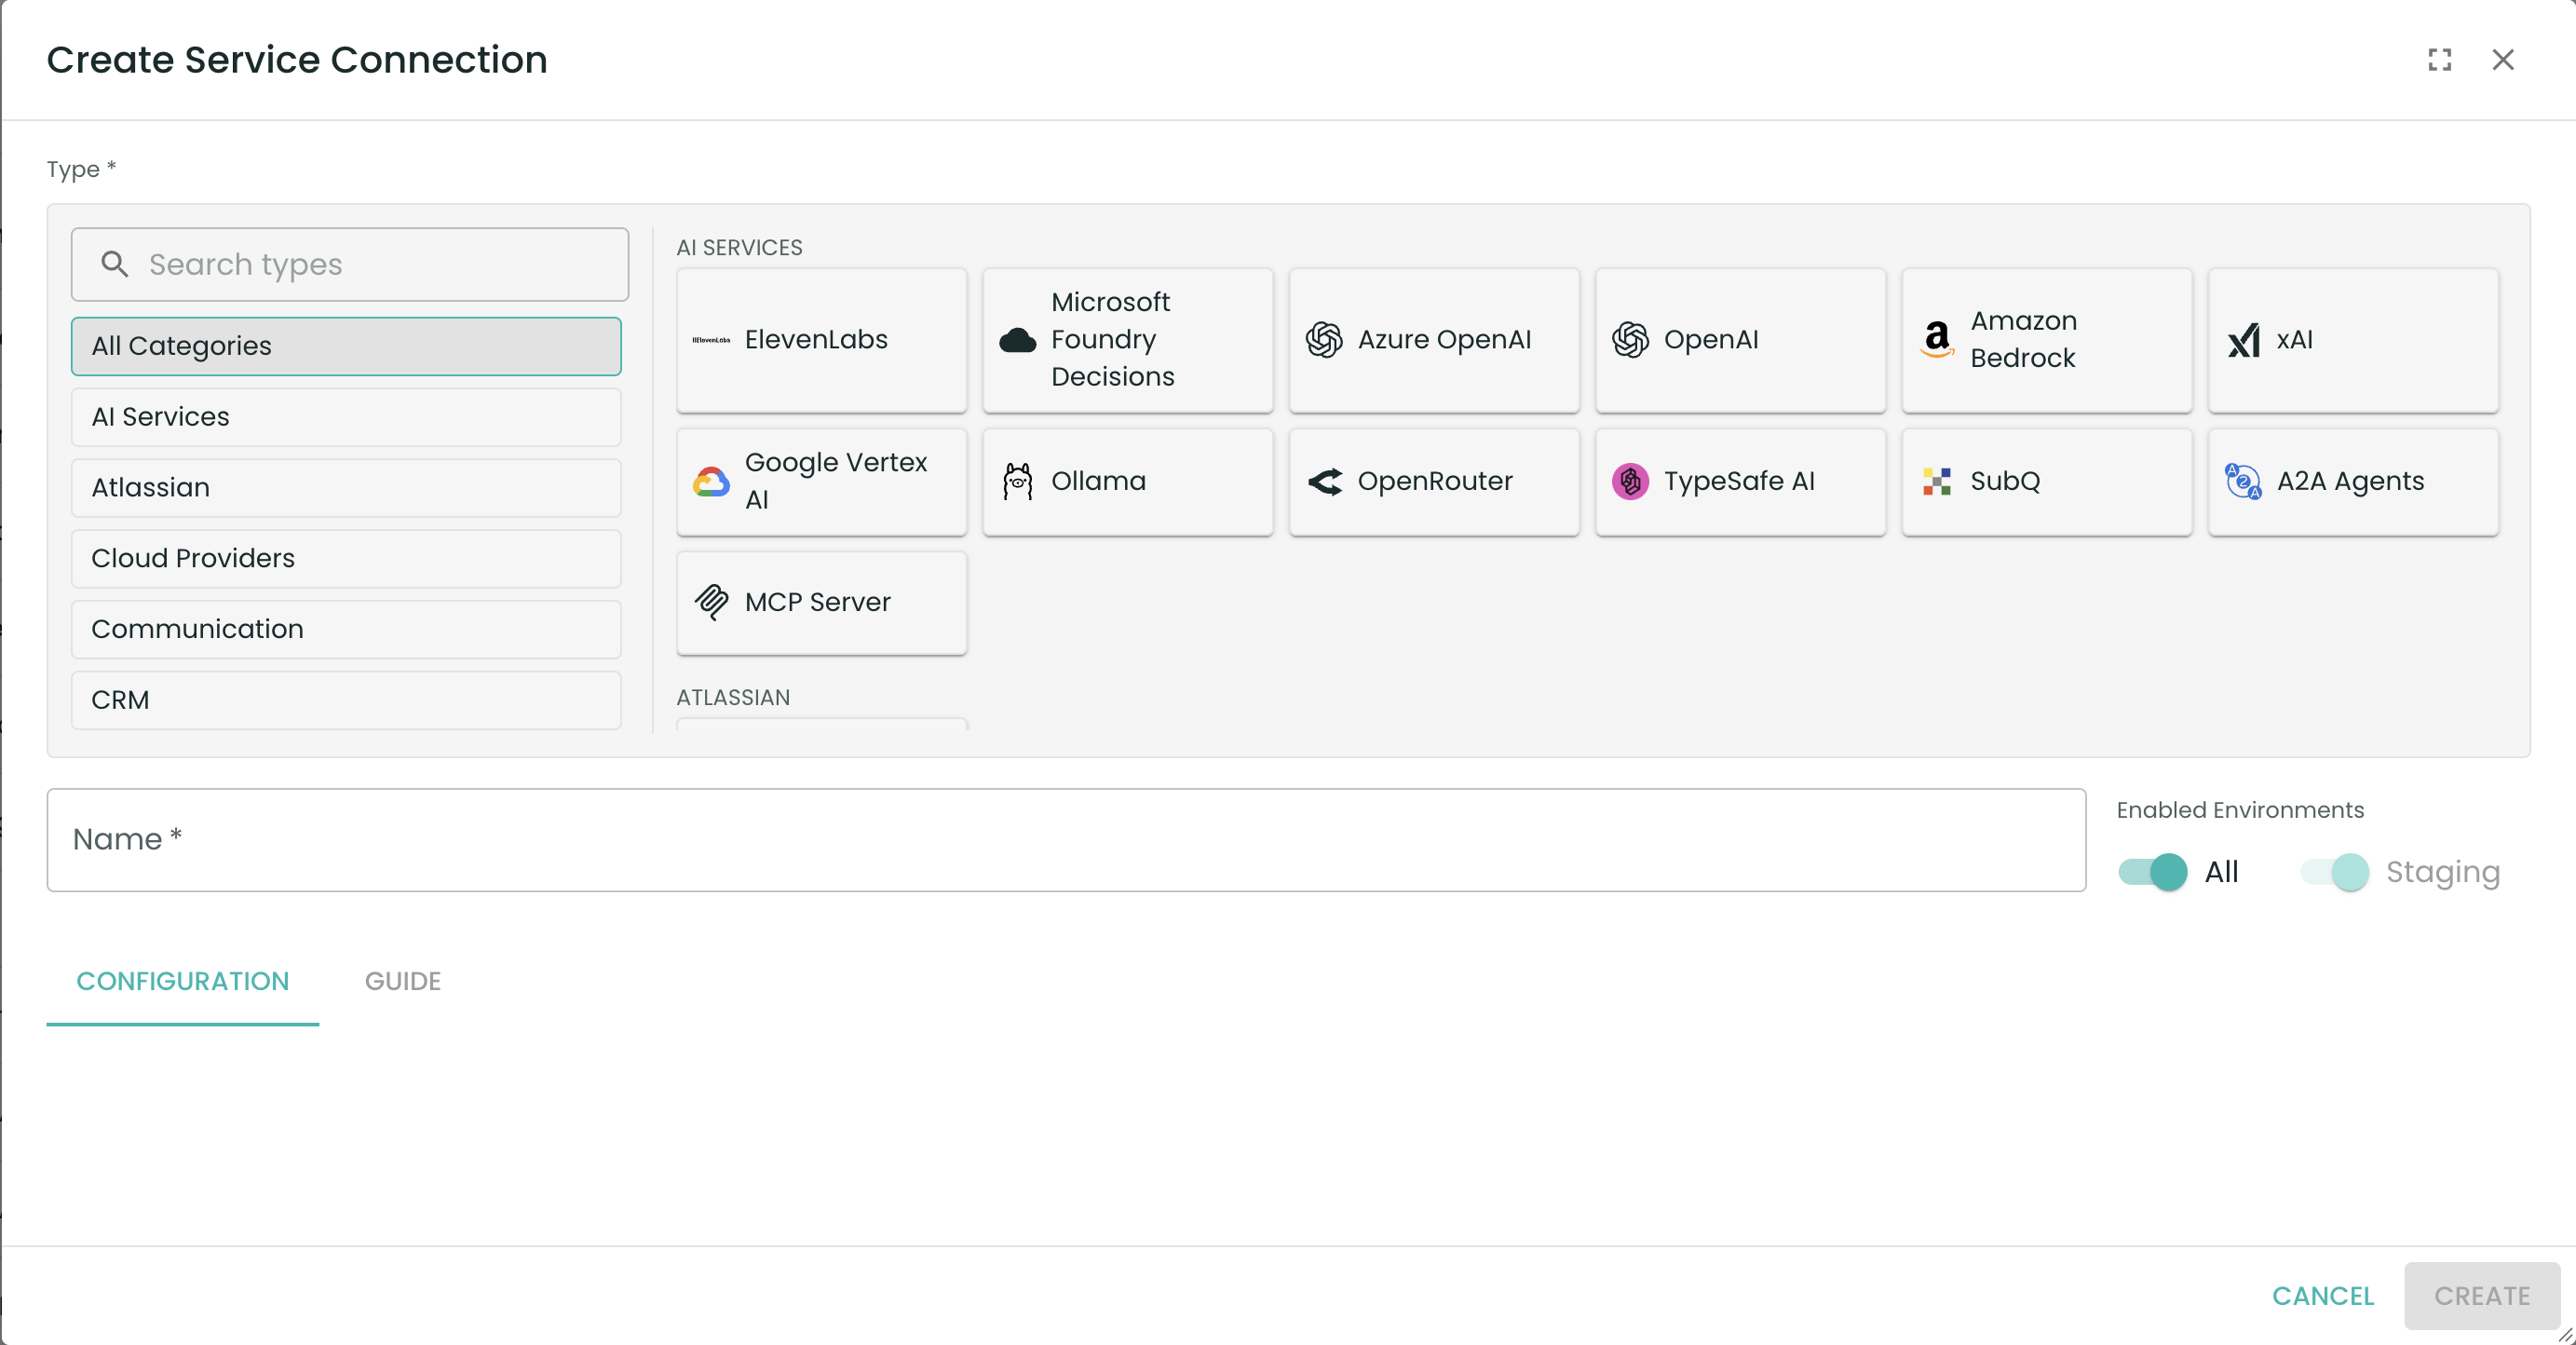Choose the A2A Agents text label
This screenshot has height=1345, width=2576.
(x=2350, y=481)
